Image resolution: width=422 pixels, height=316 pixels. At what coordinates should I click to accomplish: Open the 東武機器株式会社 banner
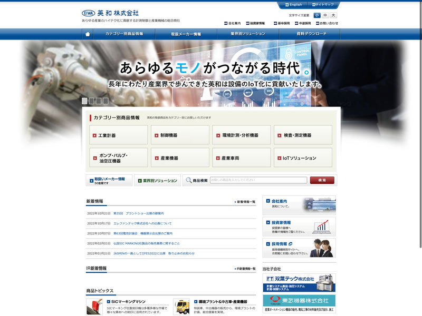299,303
